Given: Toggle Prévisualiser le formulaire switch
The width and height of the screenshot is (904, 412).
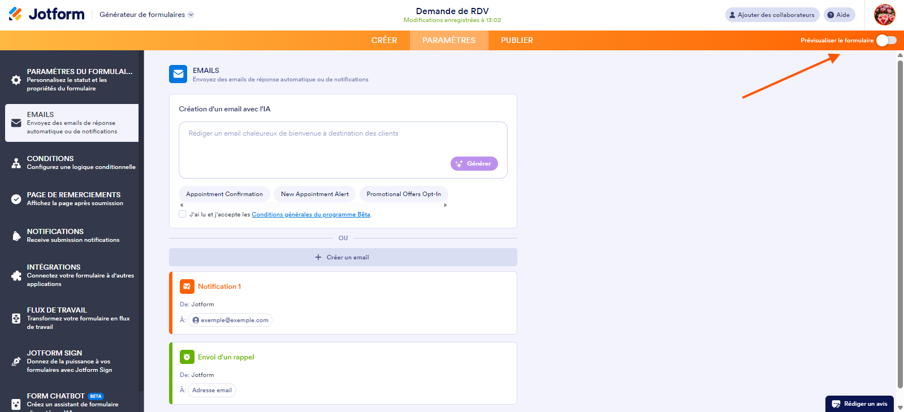Looking at the screenshot, I should [886, 40].
